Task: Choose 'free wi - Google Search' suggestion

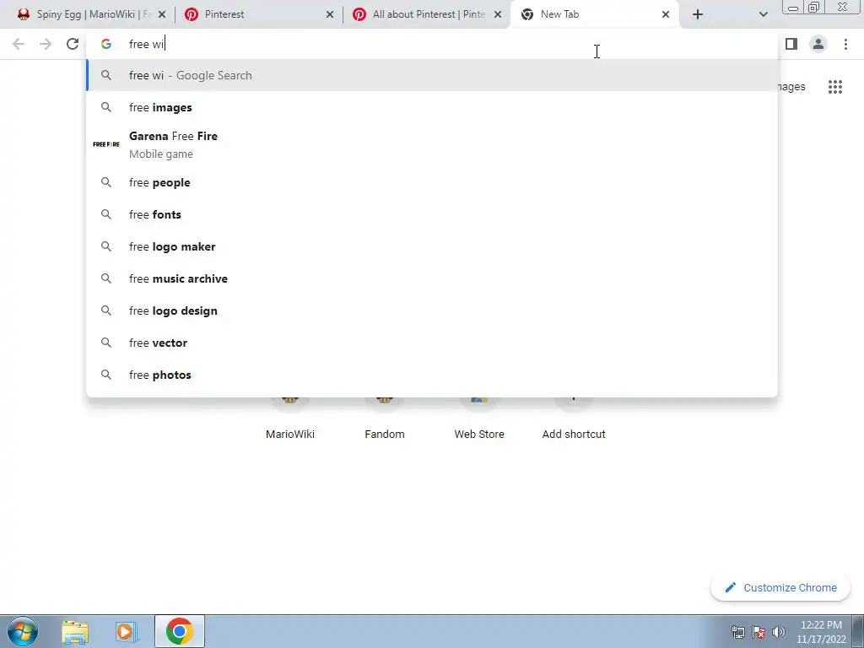Action: click(432, 75)
